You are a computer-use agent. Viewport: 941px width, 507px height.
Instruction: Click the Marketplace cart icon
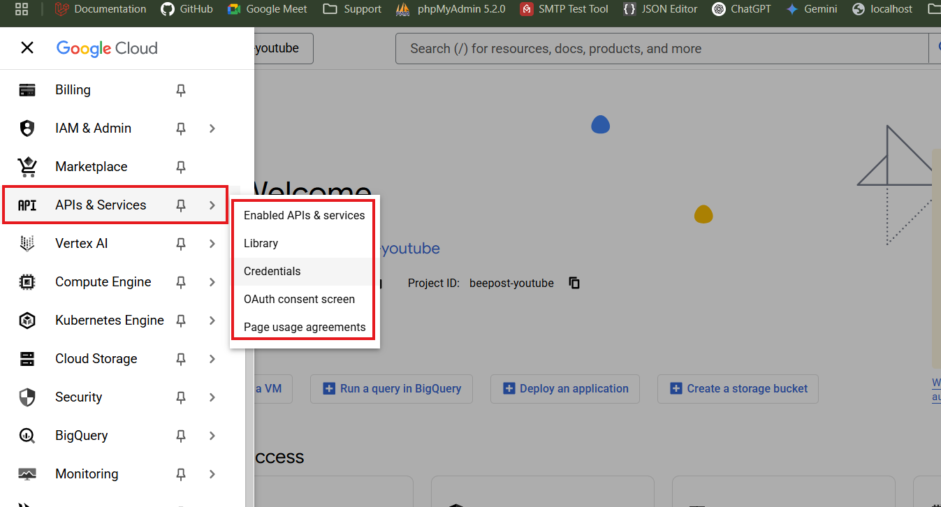(27, 167)
